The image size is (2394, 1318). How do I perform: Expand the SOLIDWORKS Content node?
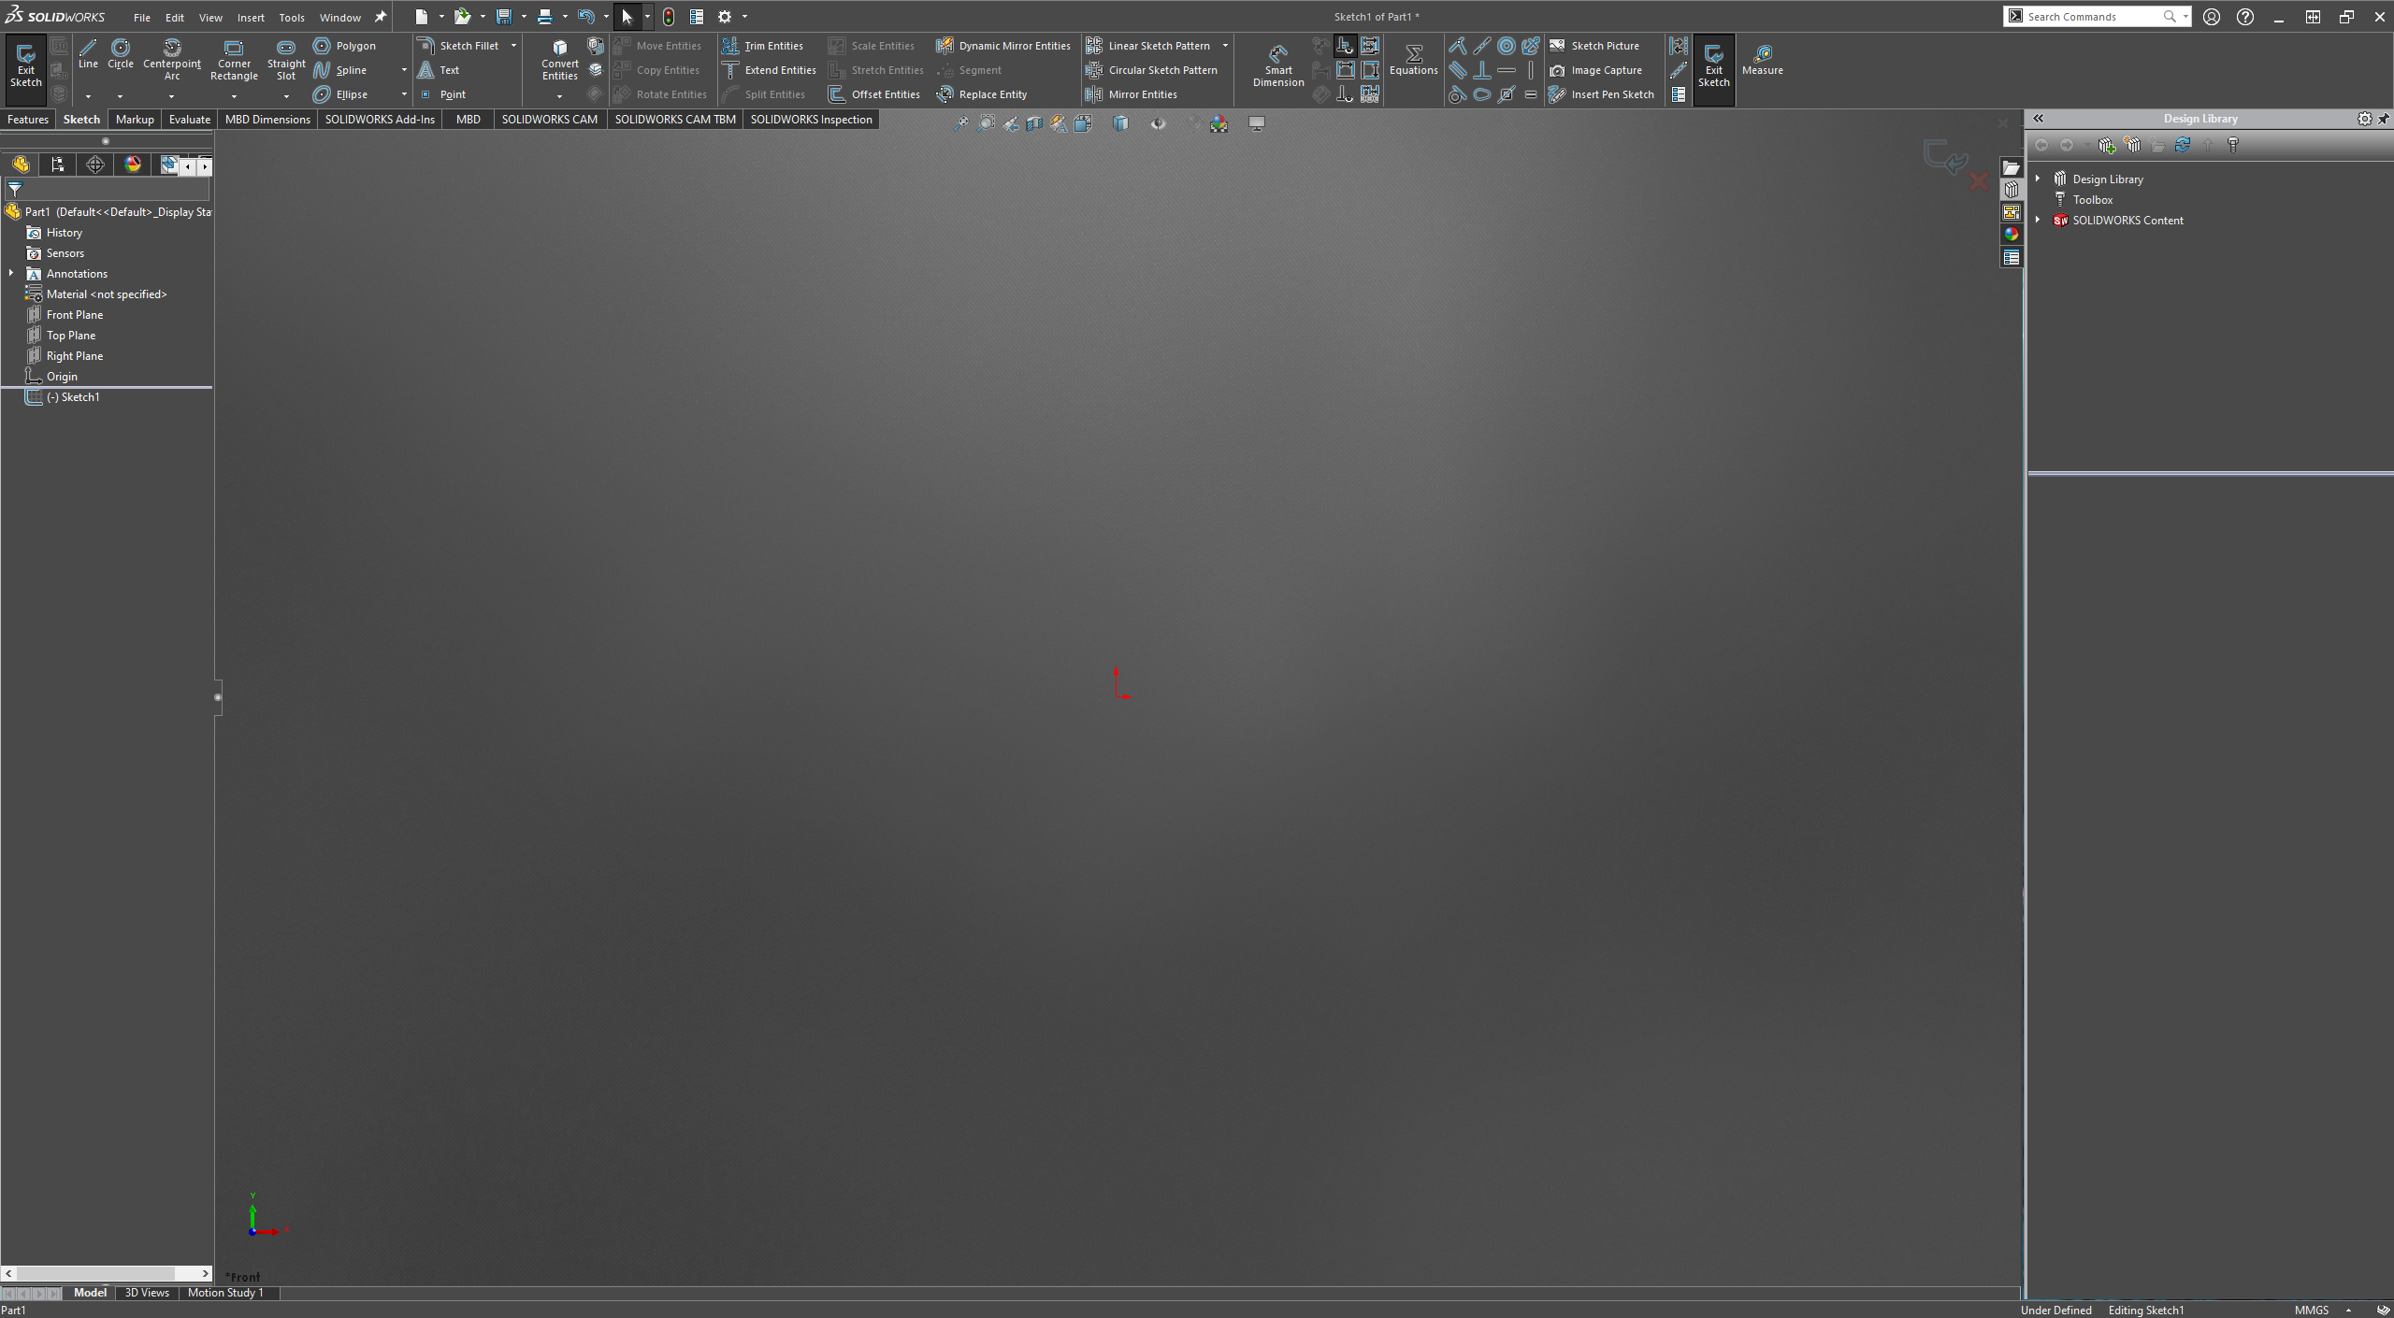pyautogui.click(x=2038, y=221)
